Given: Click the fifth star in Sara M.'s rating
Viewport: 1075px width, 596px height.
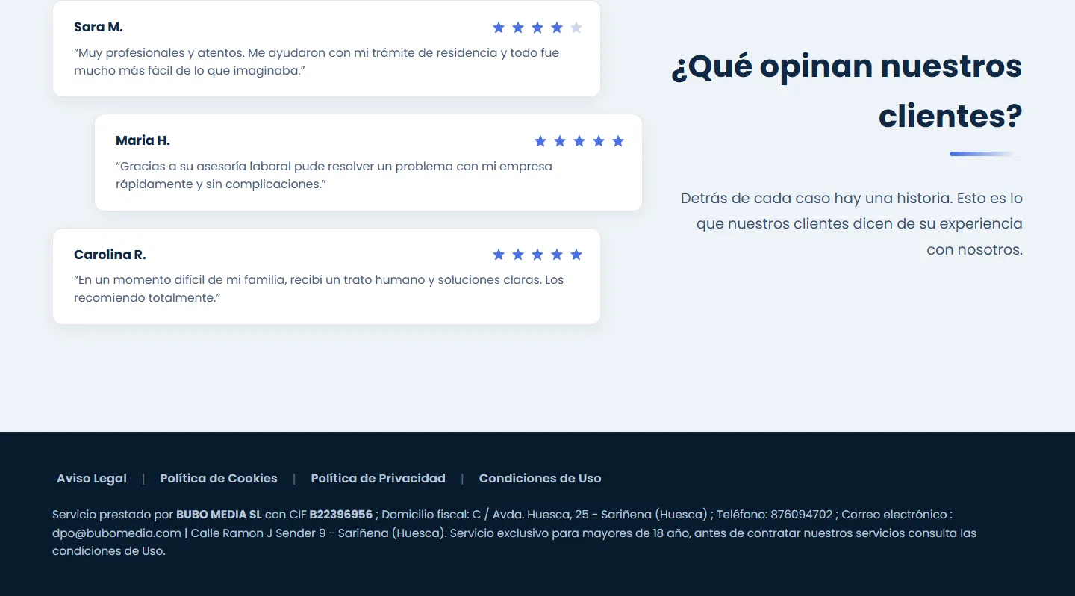Looking at the screenshot, I should point(576,28).
